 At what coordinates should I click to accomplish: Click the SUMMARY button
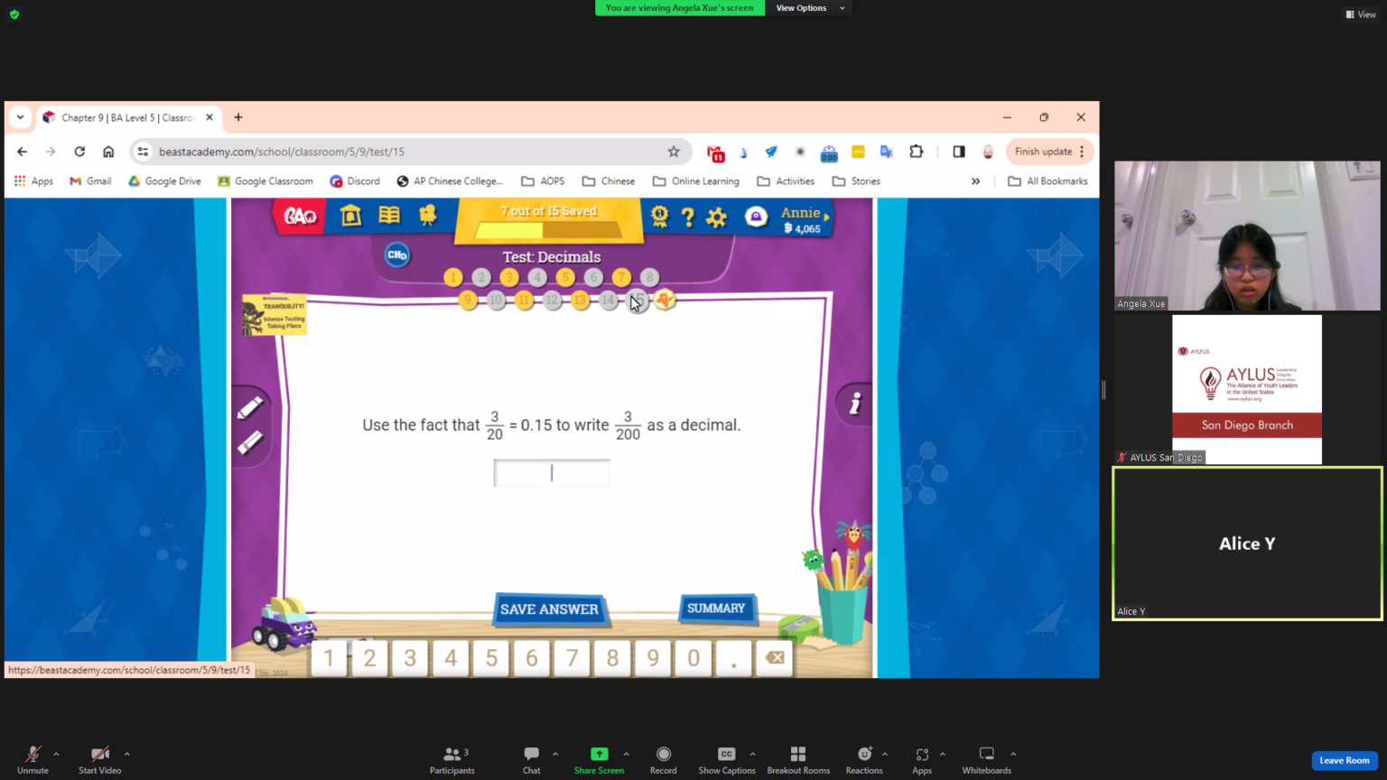[x=716, y=608]
